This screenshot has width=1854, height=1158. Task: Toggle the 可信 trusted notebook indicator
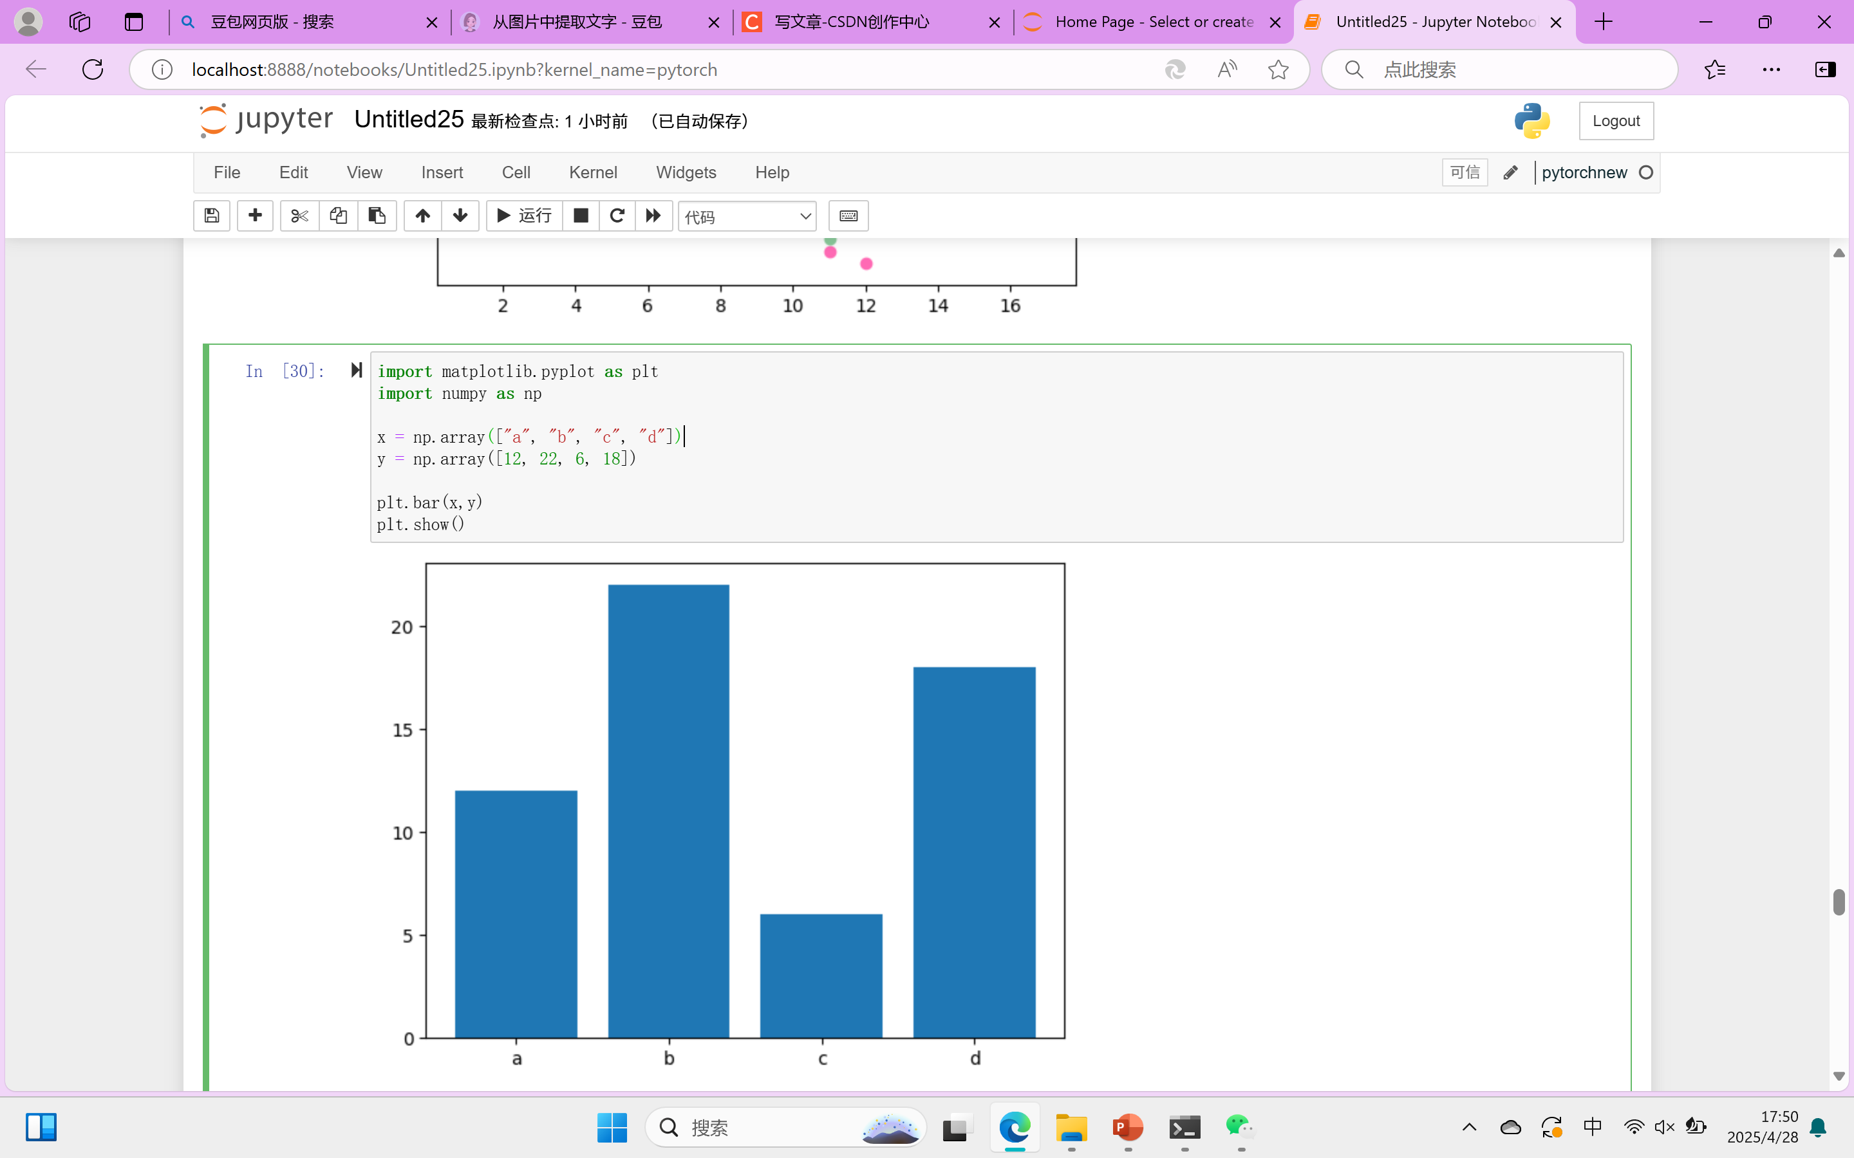click(1464, 172)
